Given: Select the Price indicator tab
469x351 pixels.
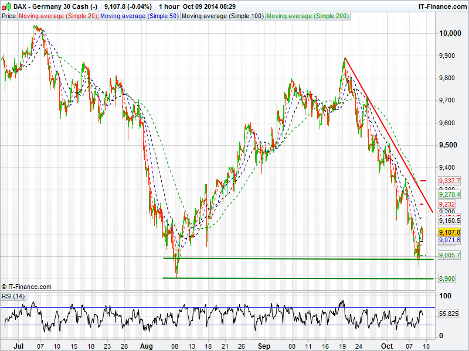Looking at the screenshot, I should pyautogui.click(x=9, y=16).
